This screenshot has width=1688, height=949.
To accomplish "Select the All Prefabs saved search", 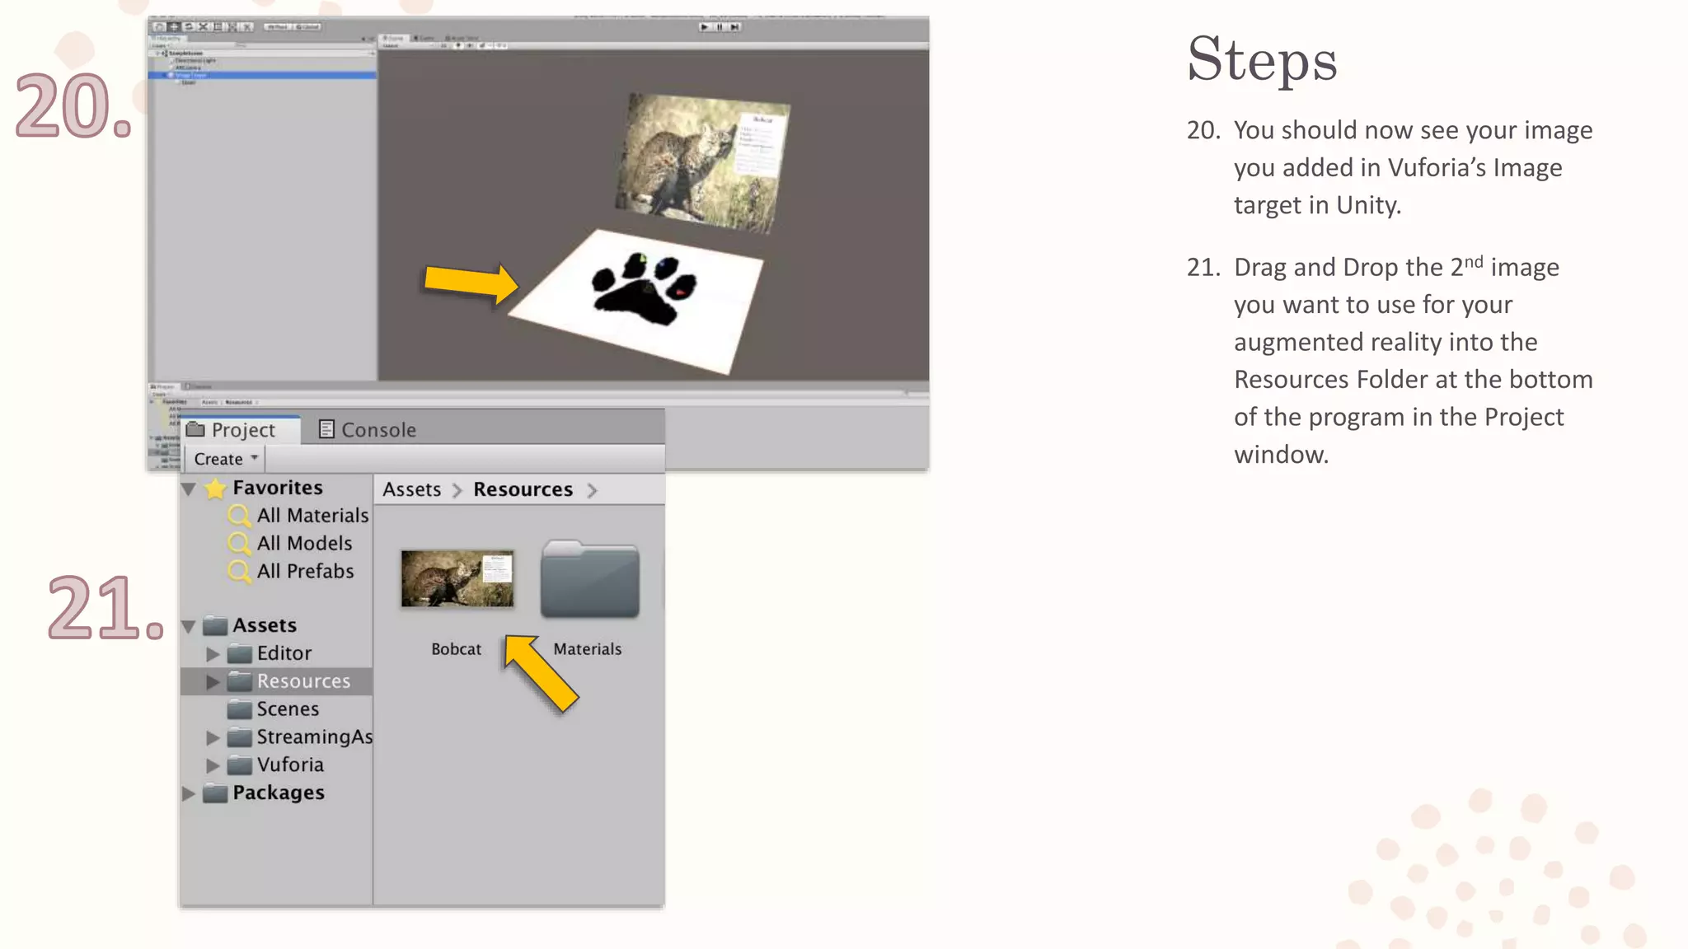I will click(305, 572).
